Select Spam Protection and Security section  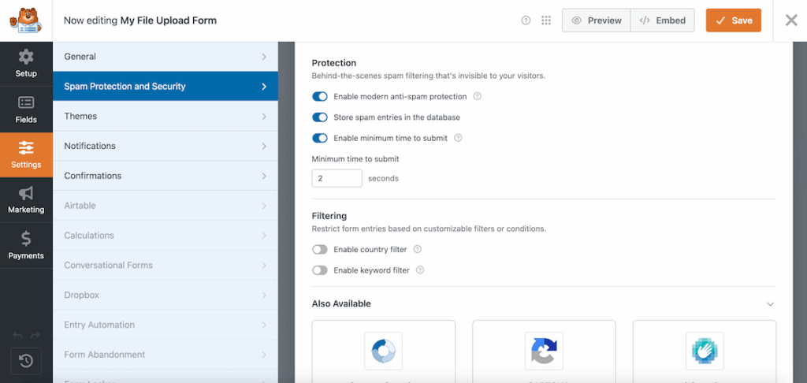(165, 87)
